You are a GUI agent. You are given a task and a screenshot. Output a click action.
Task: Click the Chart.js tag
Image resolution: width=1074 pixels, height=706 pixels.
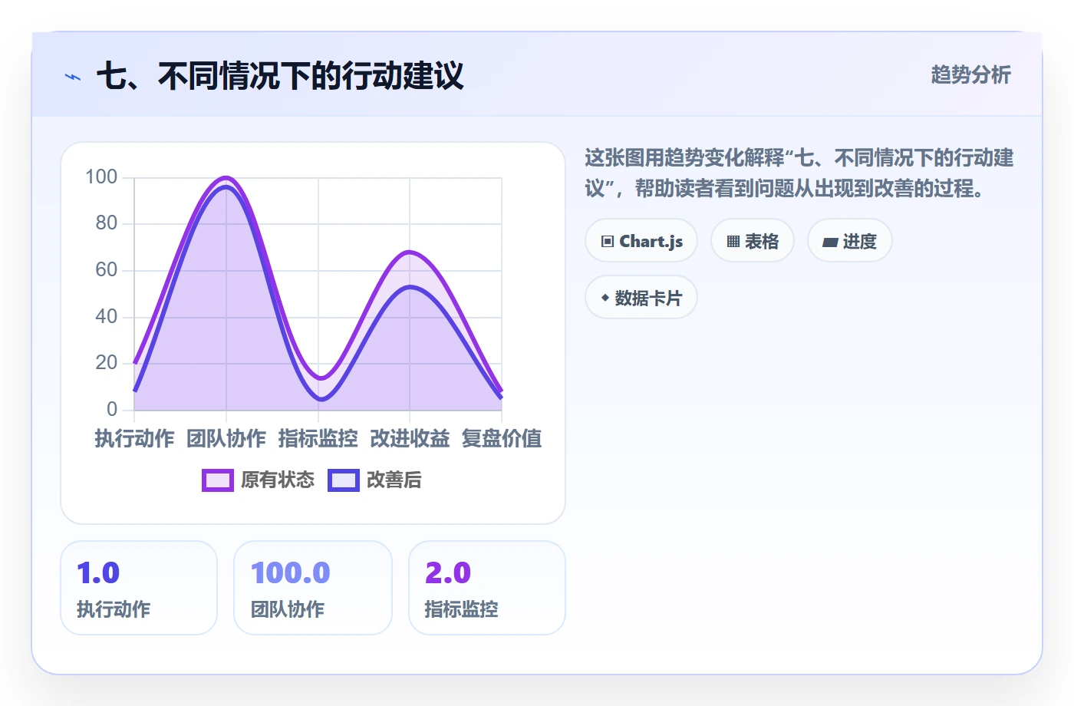tap(641, 241)
